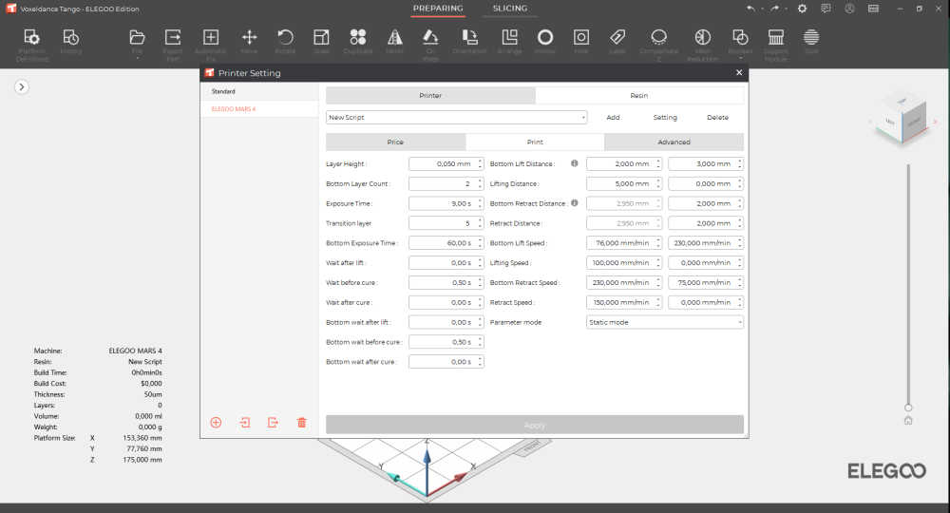Viewport: 950px width, 513px height.
Task: Expand the left side panel chevron
Action: coord(21,87)
